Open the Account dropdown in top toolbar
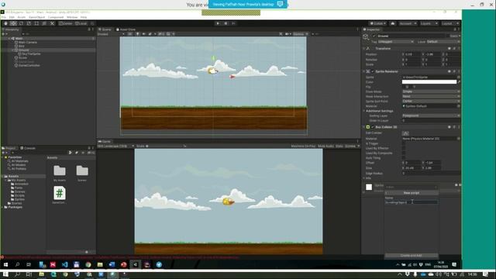Image resolution: width=496 pixels, height=279 pixels. pos(408,23)
